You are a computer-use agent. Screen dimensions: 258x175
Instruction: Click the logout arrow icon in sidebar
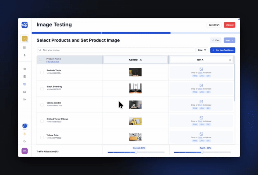pyautogui.click(x=25, y=99)
